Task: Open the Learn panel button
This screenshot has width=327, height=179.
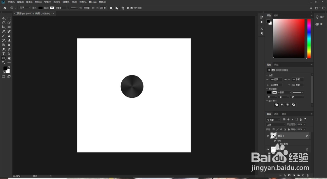Action: pos(320,17)
